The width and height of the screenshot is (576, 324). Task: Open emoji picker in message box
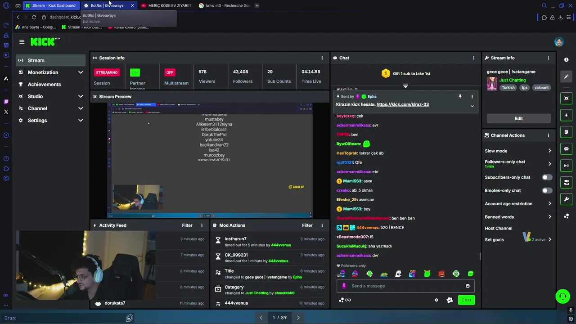[468, 286]
